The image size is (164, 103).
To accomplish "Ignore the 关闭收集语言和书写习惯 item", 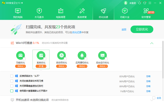I will pyautogui.click(x=148, y=81).
